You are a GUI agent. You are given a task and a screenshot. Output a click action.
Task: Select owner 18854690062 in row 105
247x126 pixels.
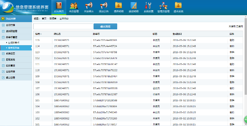(62, 100)
